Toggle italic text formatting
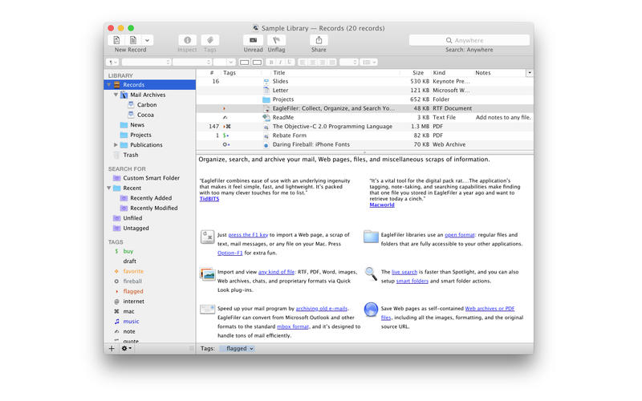 click(279, 62)
